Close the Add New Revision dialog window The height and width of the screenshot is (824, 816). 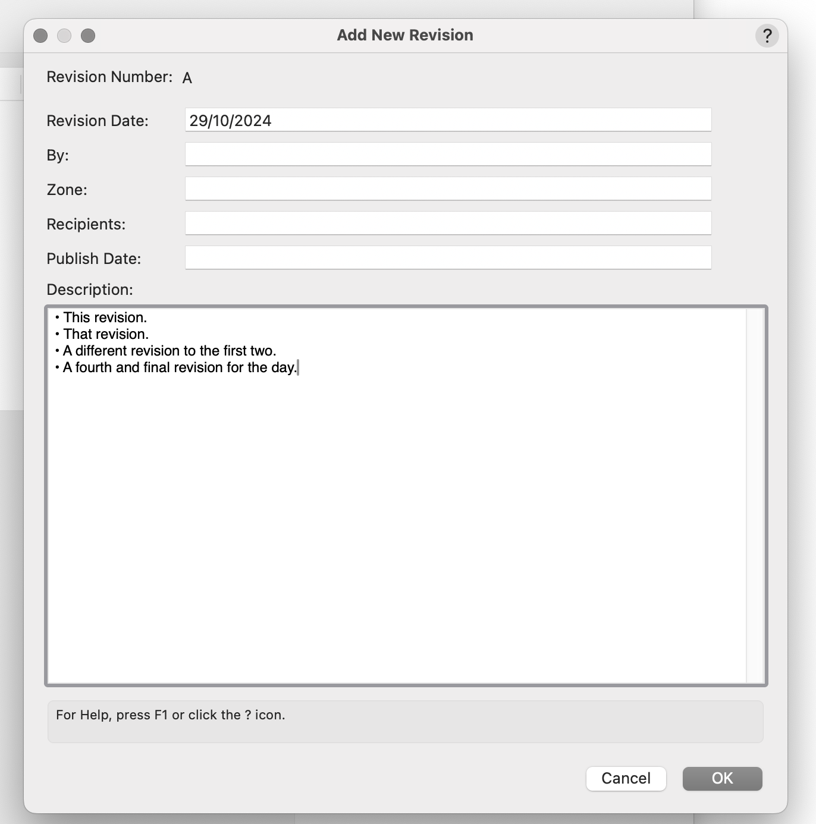40,36
